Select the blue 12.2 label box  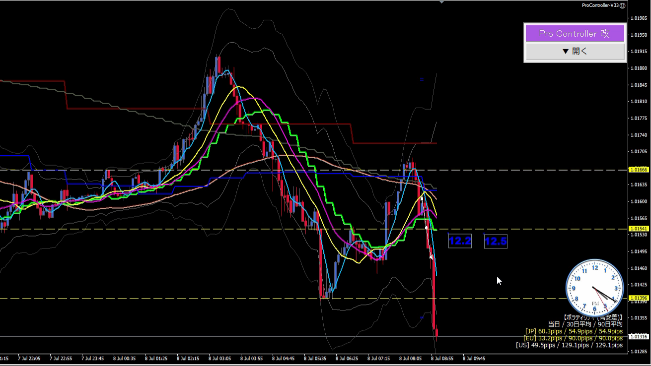(459, 242)
